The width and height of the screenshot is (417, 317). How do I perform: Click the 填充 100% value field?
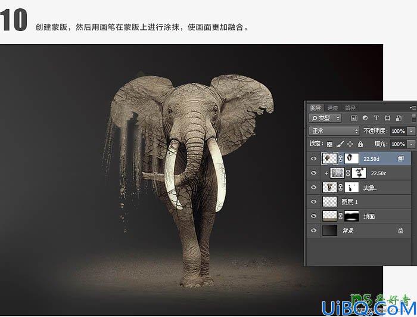tap(399, 144)
